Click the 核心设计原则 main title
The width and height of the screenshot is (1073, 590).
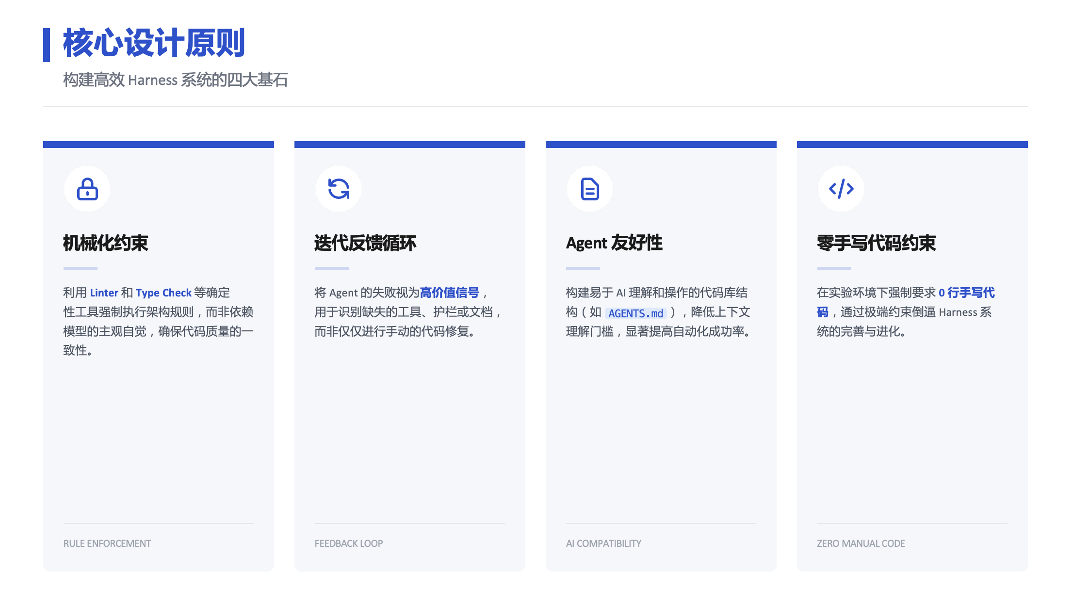point(154,43)
